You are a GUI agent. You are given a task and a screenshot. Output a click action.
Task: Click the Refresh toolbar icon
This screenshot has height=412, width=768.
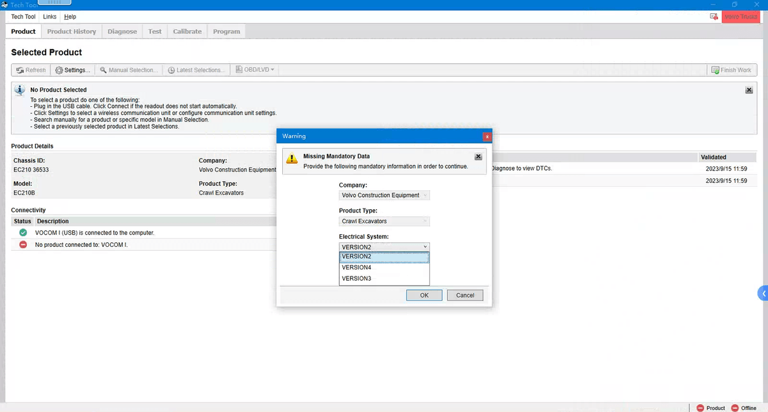point(20,70)
